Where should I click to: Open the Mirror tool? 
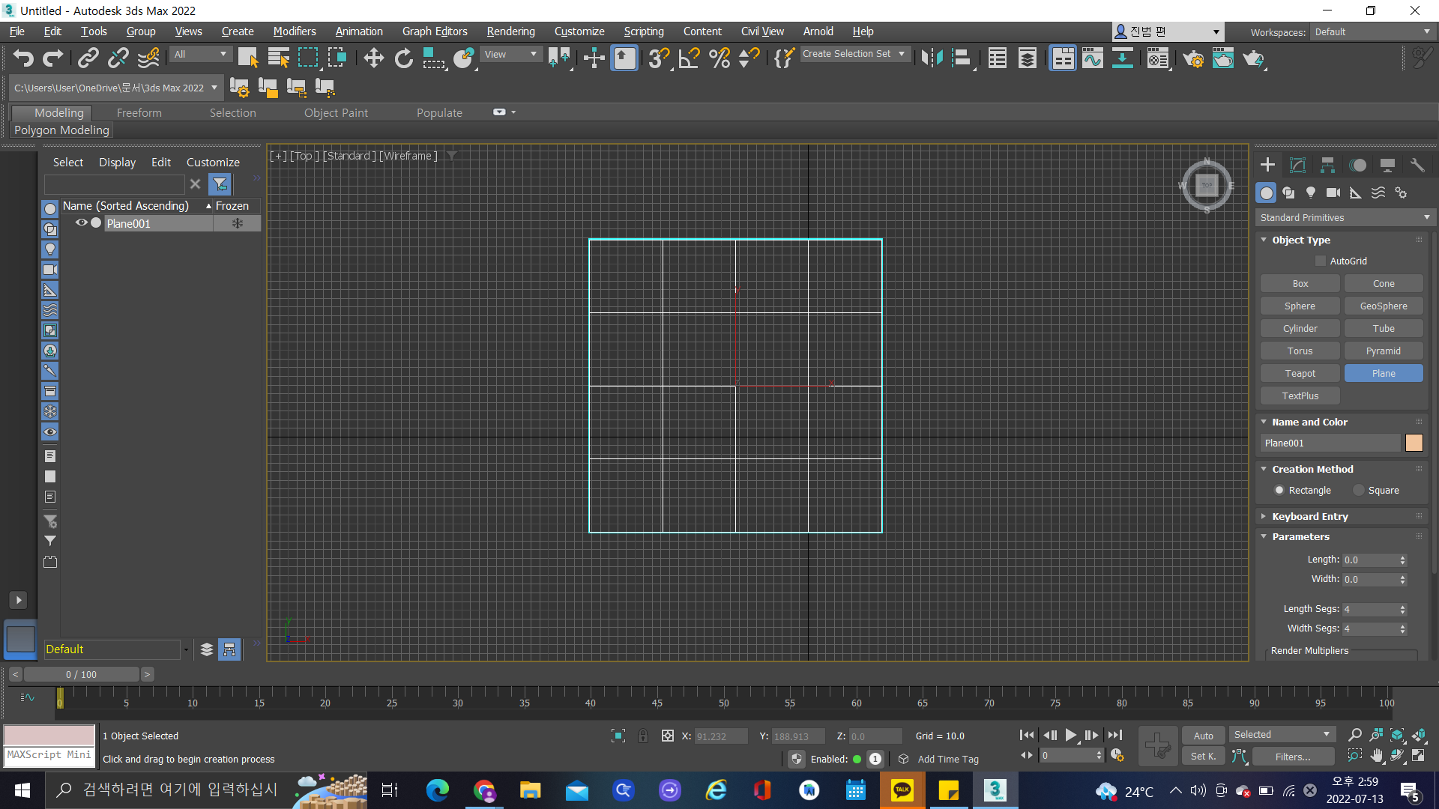pos(932,58)
